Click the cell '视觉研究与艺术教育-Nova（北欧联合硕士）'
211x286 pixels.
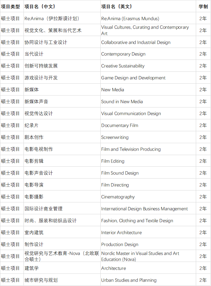pyautogui.click(x=62, y=256)
